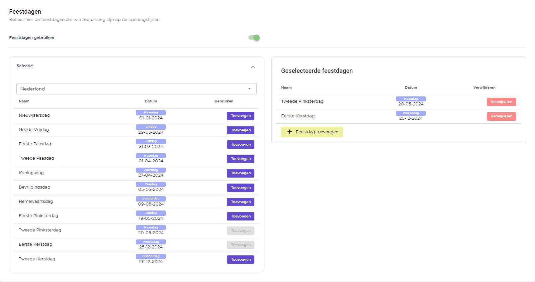Click date 27-04-2024 in the list
The image size is (535, 282).
pyautogui.click(x=151, y=175)
